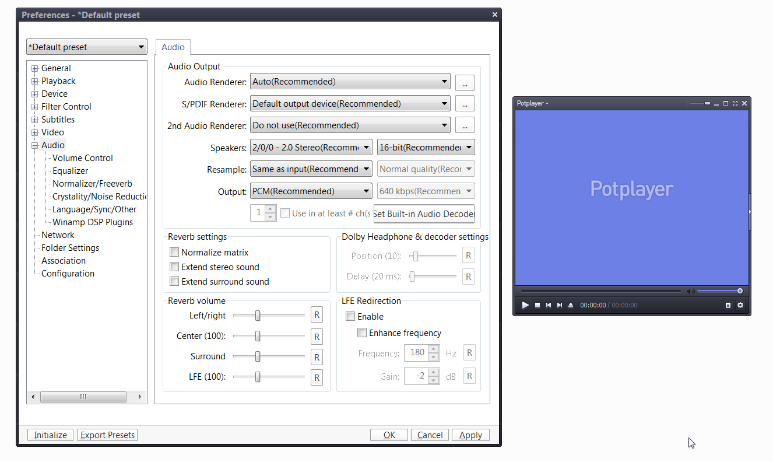Skip to the next track in Potplayer
Screen dimensions: 773x462
(560, 305)
